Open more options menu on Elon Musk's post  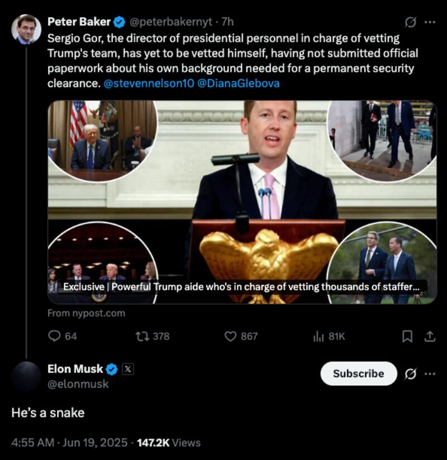click(x=430, y=374)
